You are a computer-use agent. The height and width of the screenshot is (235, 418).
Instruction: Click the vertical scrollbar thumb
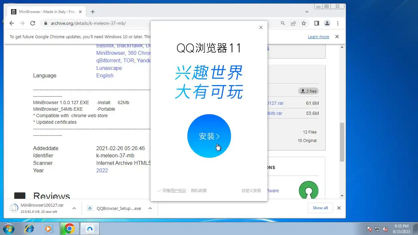point(342,142)
